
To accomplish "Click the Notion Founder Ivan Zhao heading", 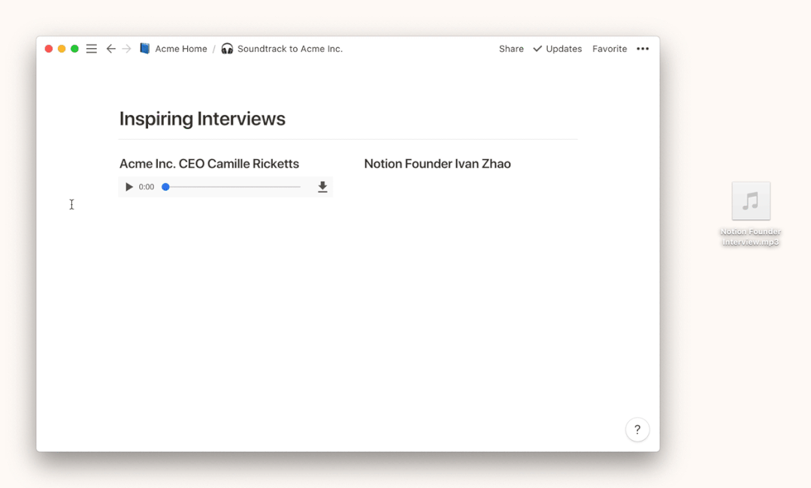I will point(437,164).
